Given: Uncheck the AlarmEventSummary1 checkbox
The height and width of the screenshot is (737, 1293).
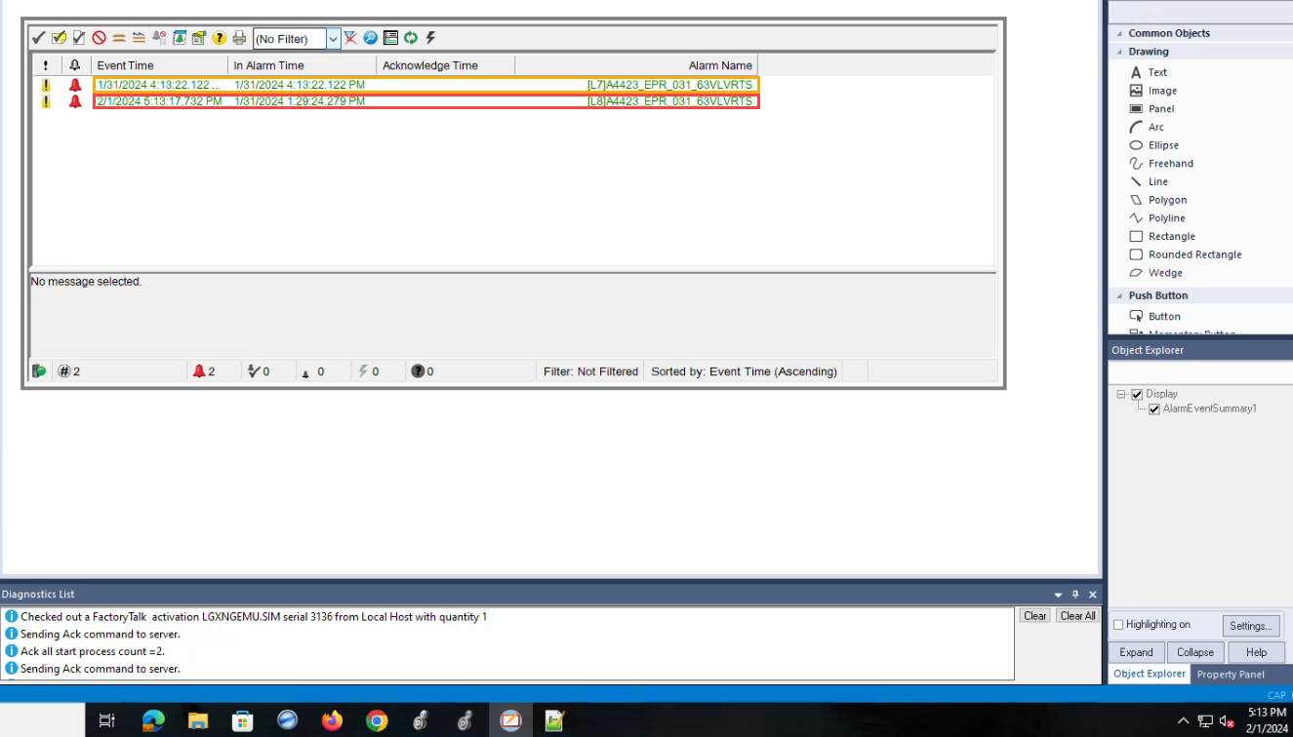Looking at the screenshot, I should point(1154,408).
